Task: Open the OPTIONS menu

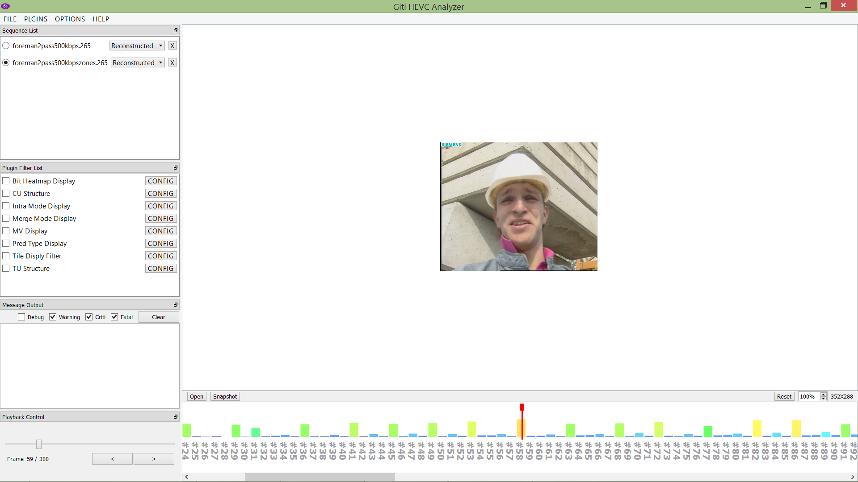Action: coord(70,19)
